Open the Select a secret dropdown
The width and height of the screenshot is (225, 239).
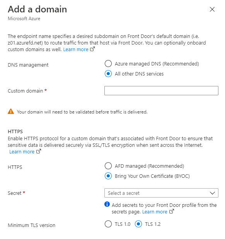(161, 193)
